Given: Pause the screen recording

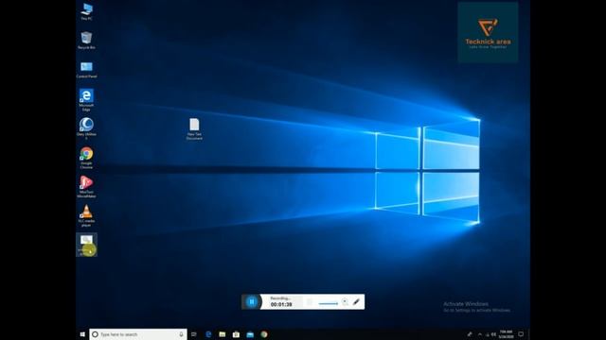Looking at the screenshot, I should click(251, 302).
